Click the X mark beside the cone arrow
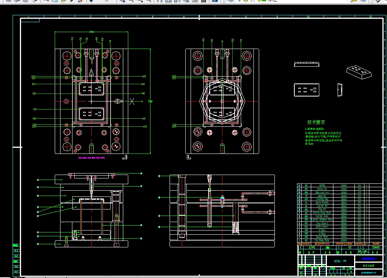Viewport: 387px width, 278px height. point(132,101)
